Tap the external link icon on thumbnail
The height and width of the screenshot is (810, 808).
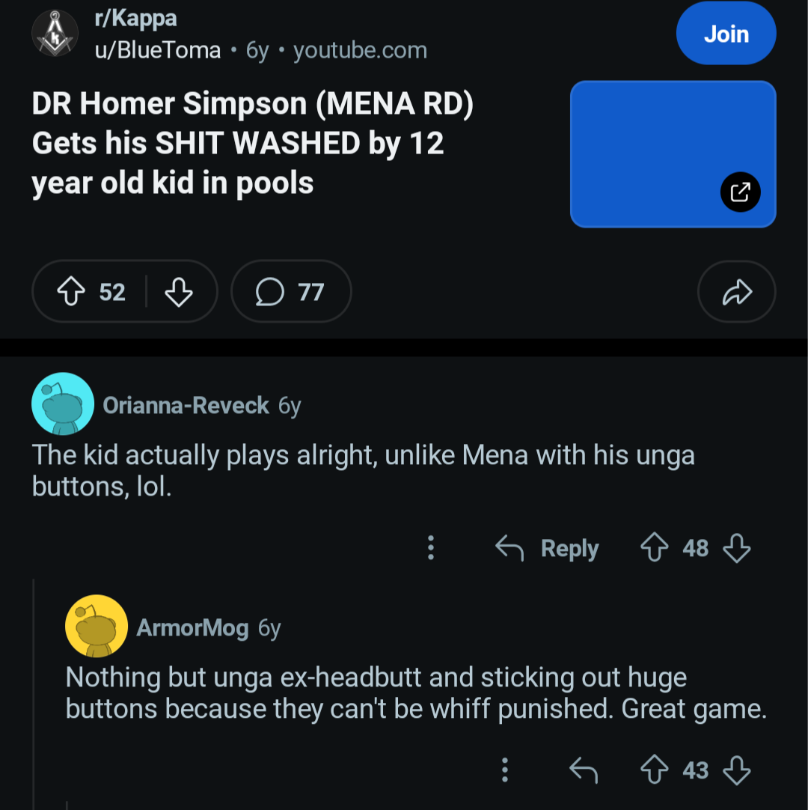pyautogui.click(x=740, y=192)
